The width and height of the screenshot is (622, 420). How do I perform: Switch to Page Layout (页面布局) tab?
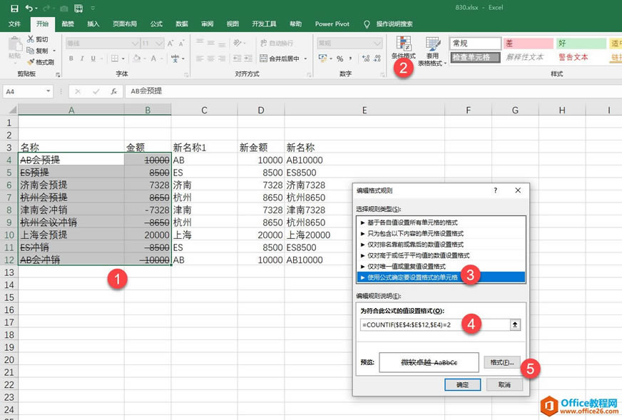pyautogui.click(x=125, y=24)
